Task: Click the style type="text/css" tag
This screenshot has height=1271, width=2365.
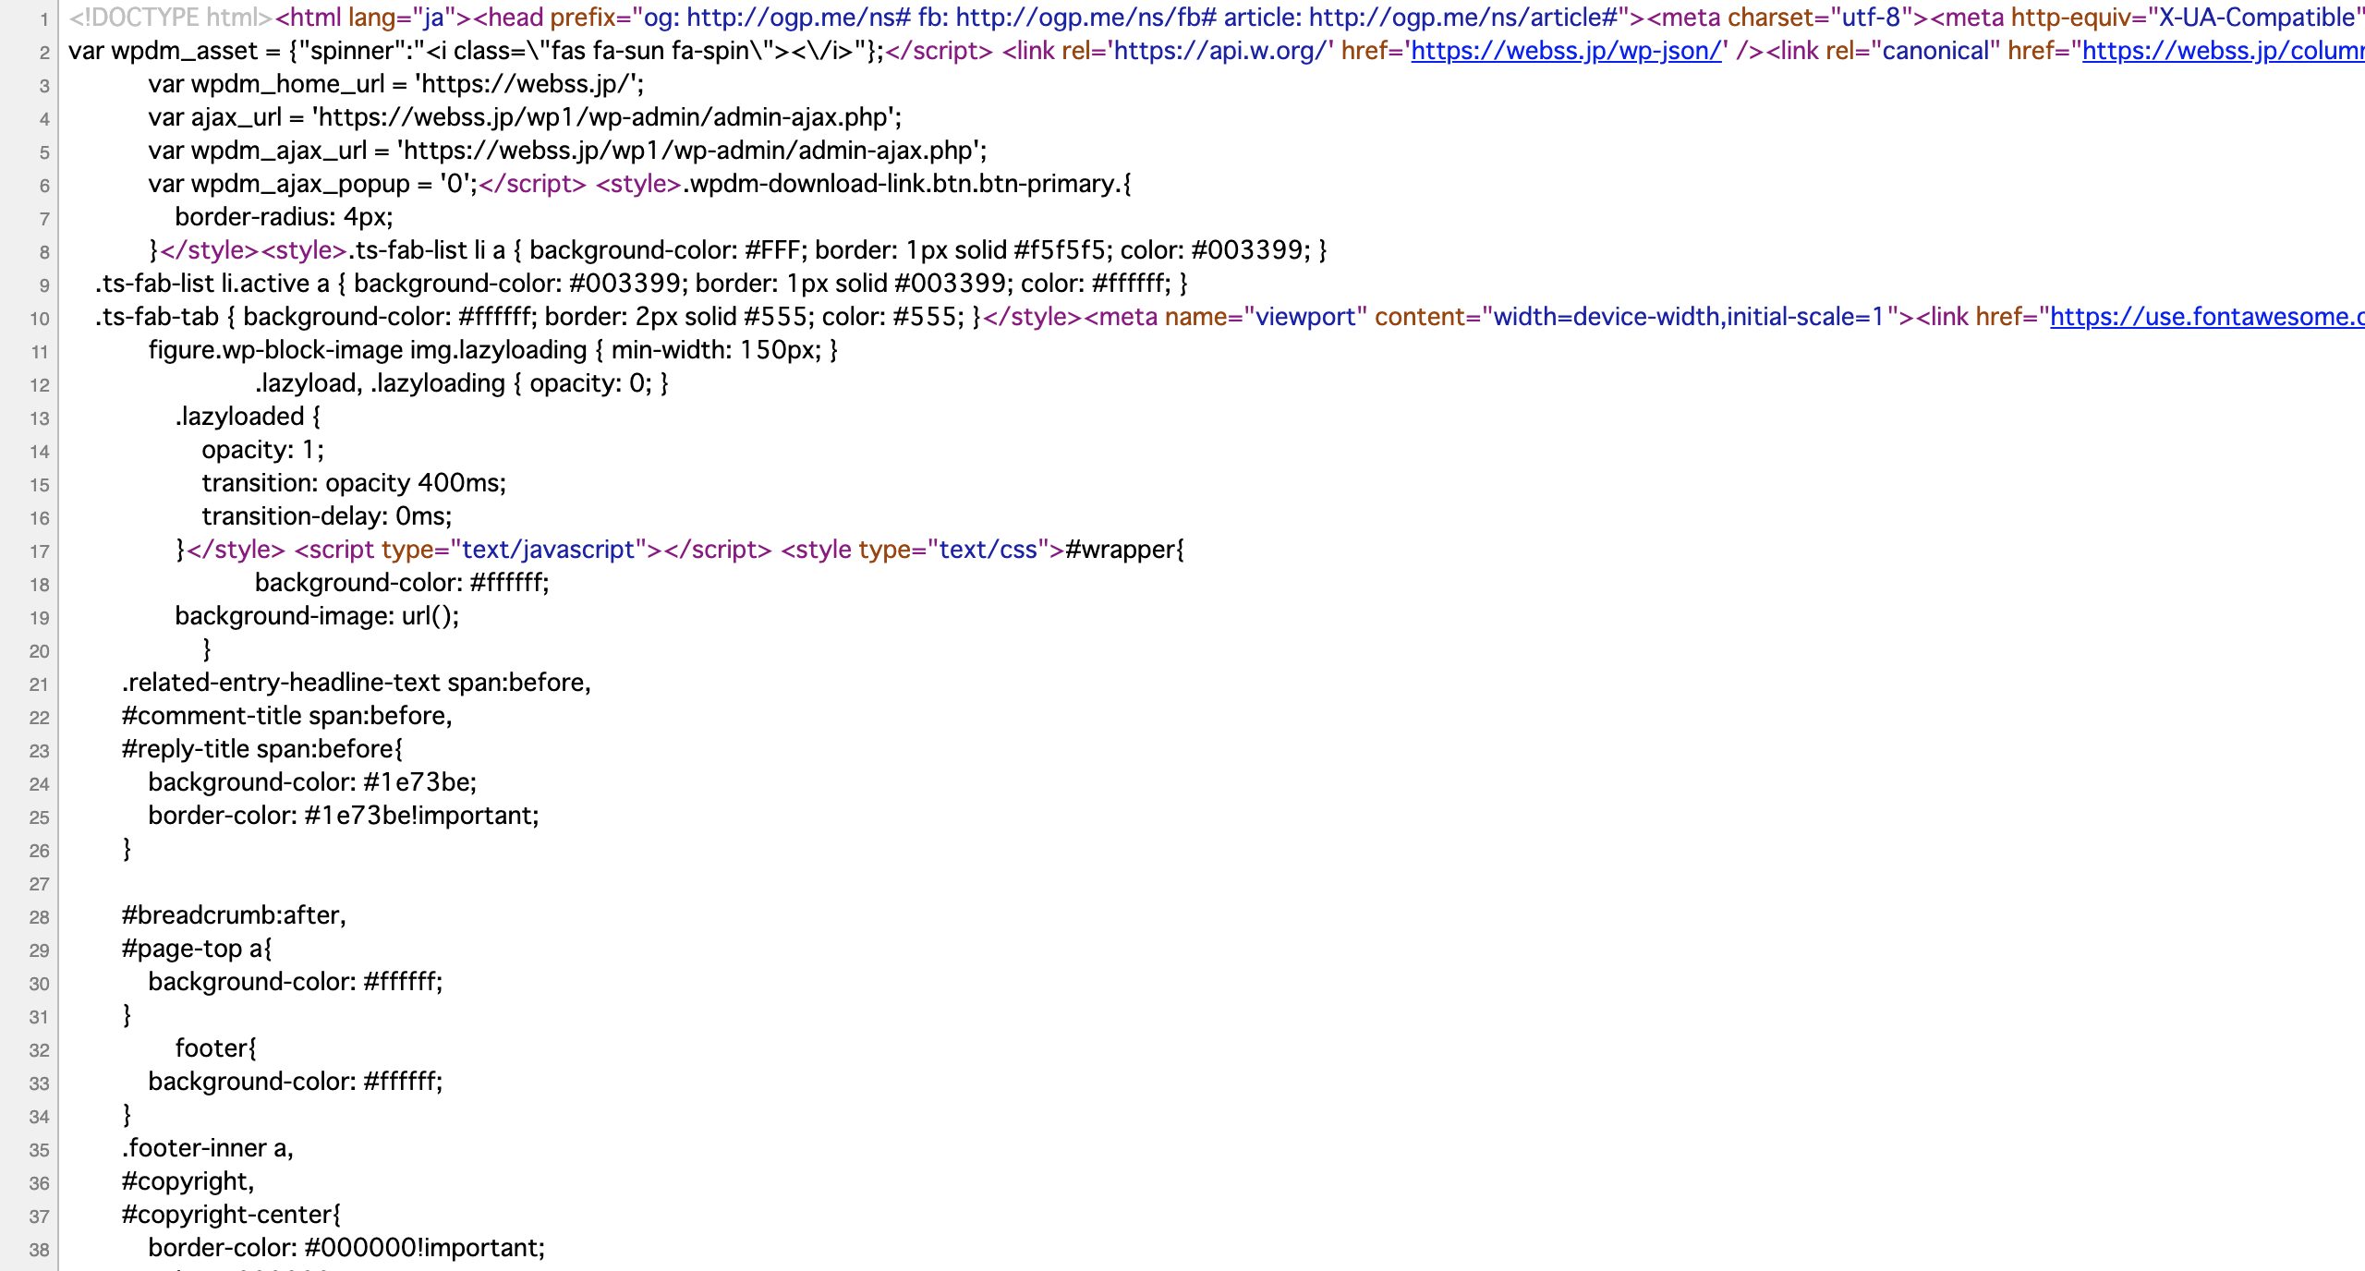Action: point(922,550)
